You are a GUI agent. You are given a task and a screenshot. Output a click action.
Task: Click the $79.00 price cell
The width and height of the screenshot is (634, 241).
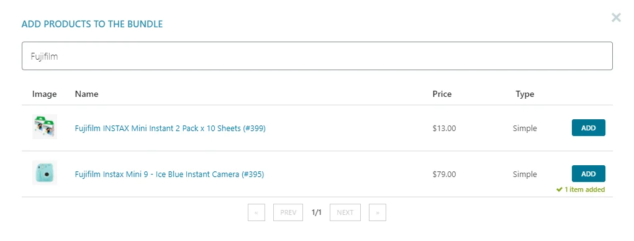444,175
